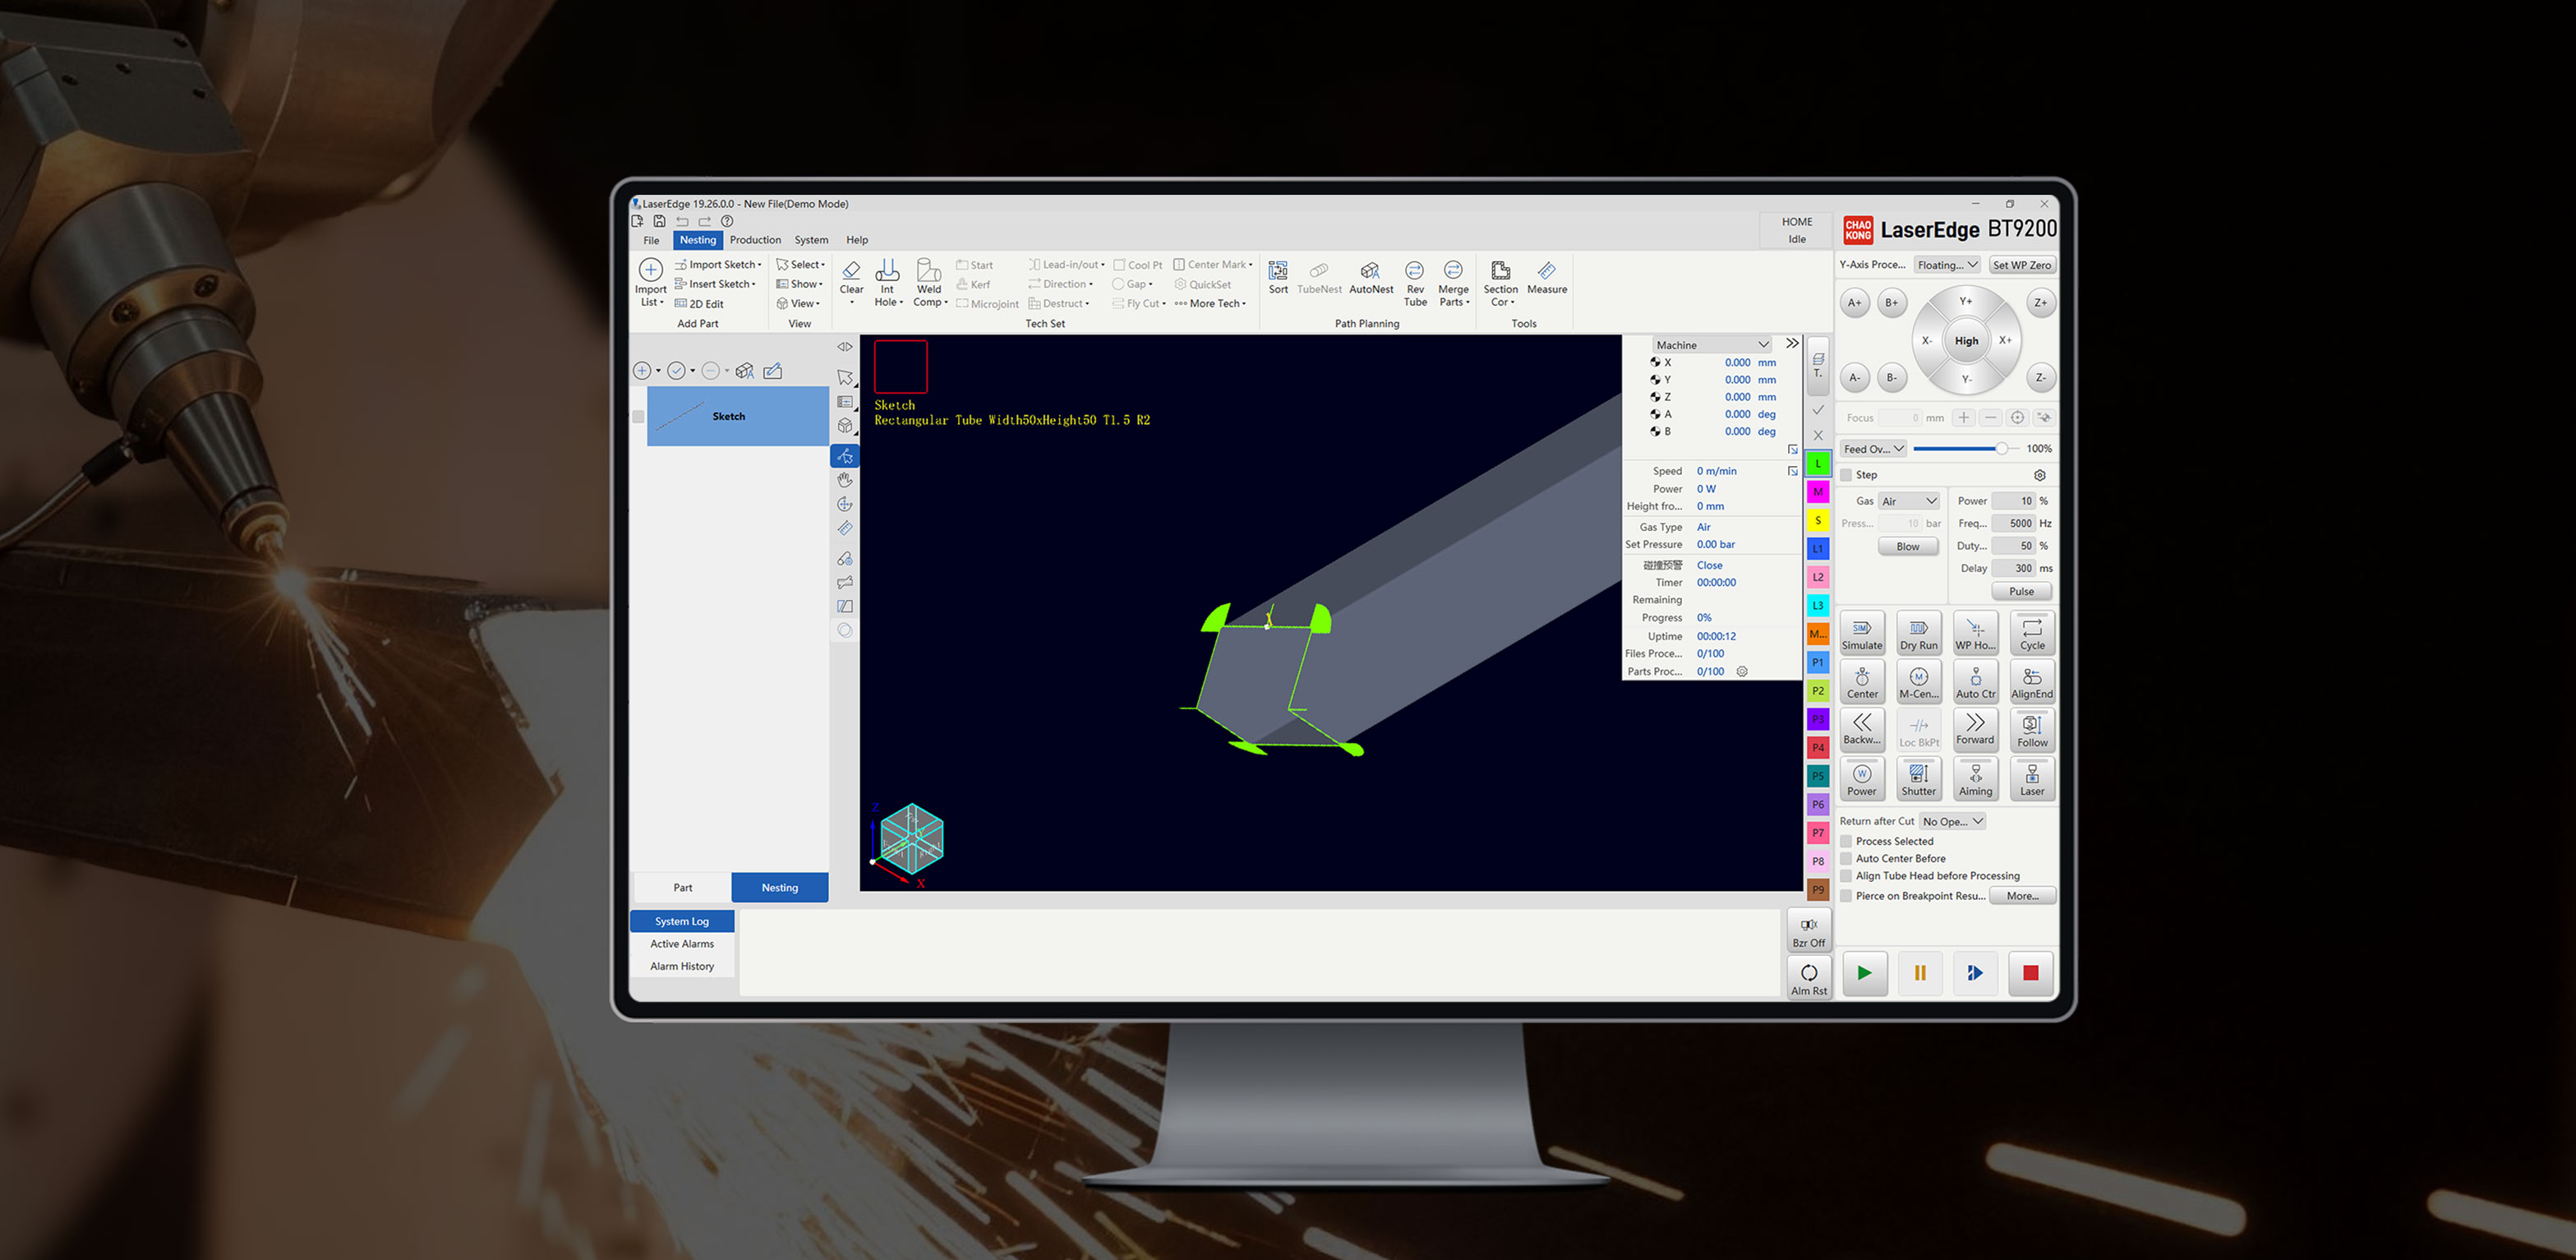This screenshot has height=1260, width=2576.
Task: Tick the checkbox beside the Sketch part
Action: pyautogui.click(x=638, y=416)
